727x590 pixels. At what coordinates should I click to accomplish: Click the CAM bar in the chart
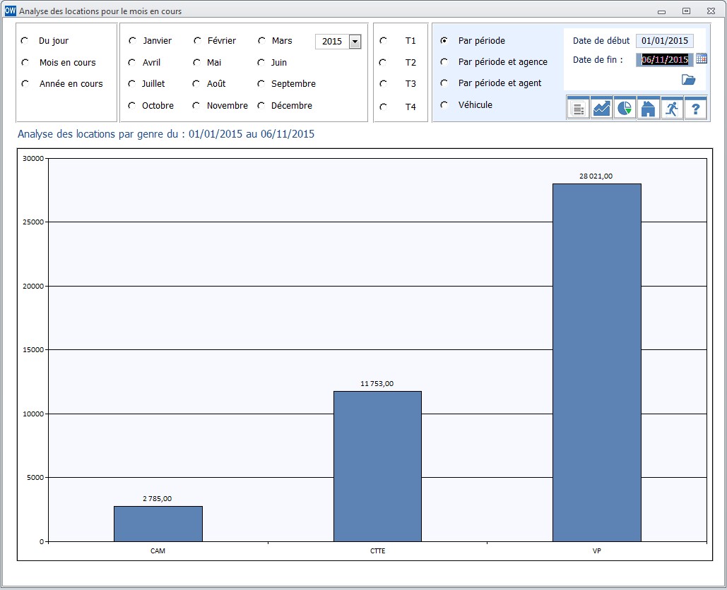pos(158,524)
